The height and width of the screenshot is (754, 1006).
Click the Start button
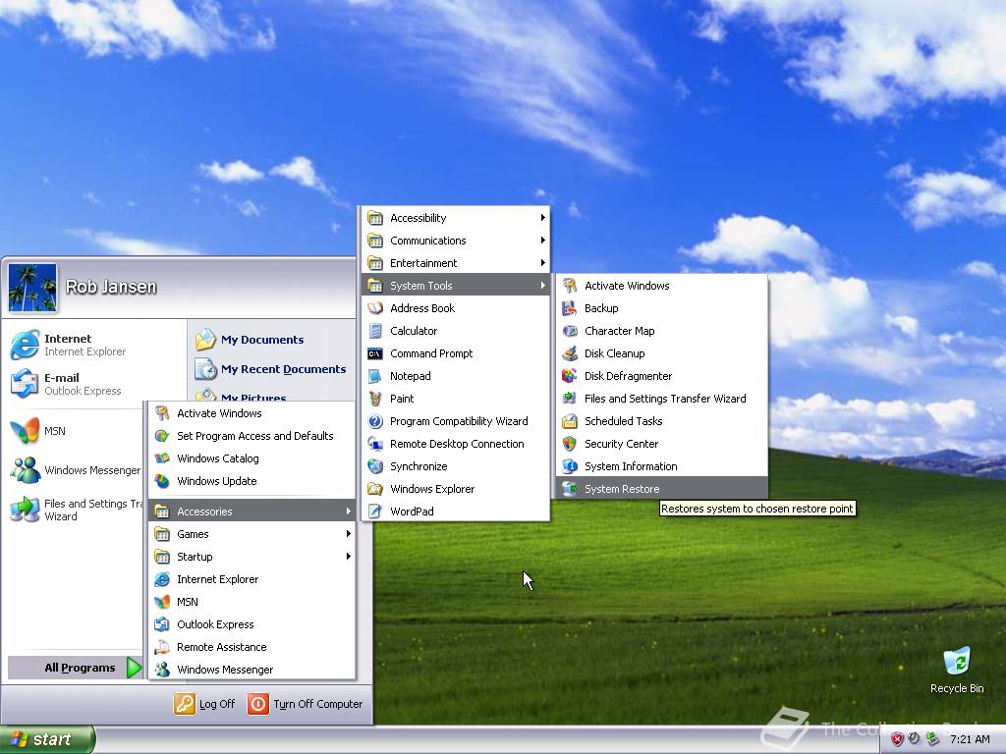point(47,739)
